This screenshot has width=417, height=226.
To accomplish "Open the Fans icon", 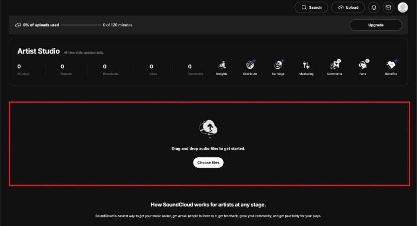I will [363, 66].
